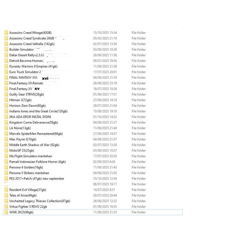Select the Hitman 3(72gb) folder icon
The height and width of the screenshot is (245, 245).
(6, 100)
